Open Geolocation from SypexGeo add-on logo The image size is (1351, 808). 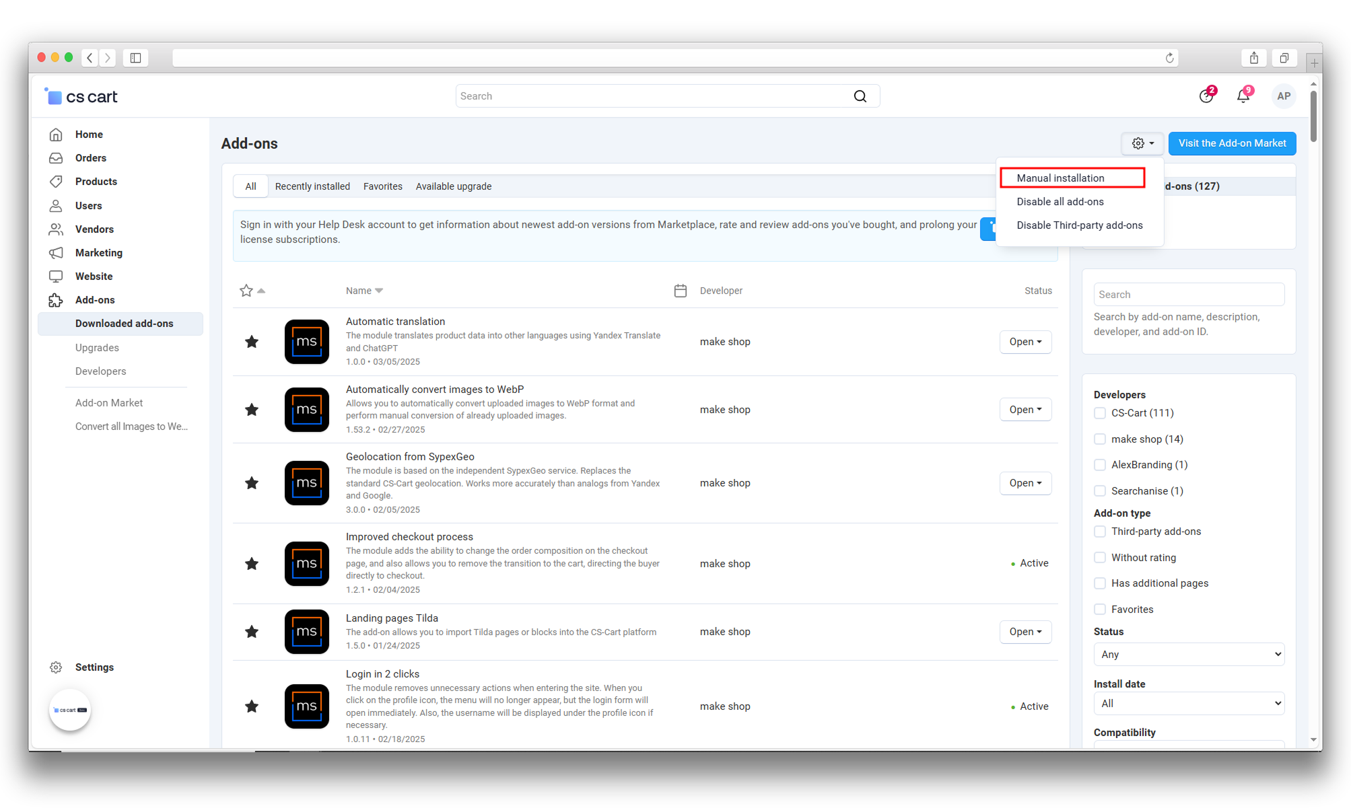point(306,483)
